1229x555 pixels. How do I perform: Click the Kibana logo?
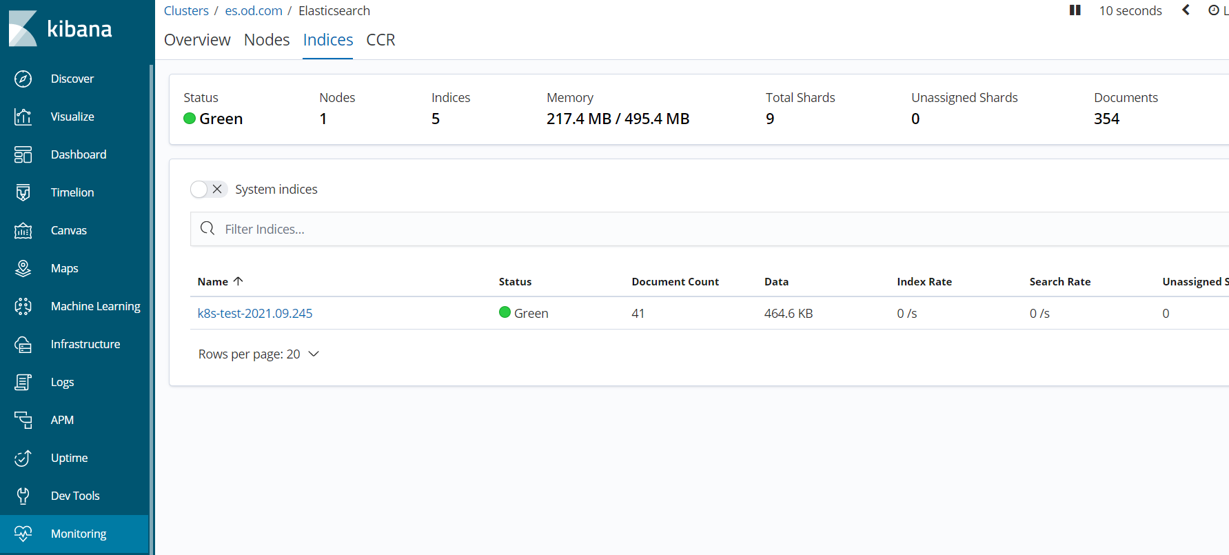pyautogui.click(x=61, y=28)
